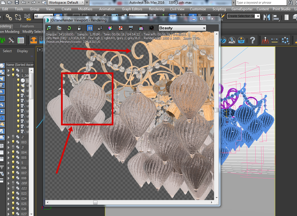This screenshot has height=216, width=297.
Task: Collapse layer 1_3d in scene explorer
Action: (8, 75)
